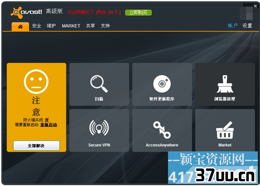The image size is (260, 186).
Task: Click the 全部解决 button
Action: pyautogui.click(x=36, y=146)
